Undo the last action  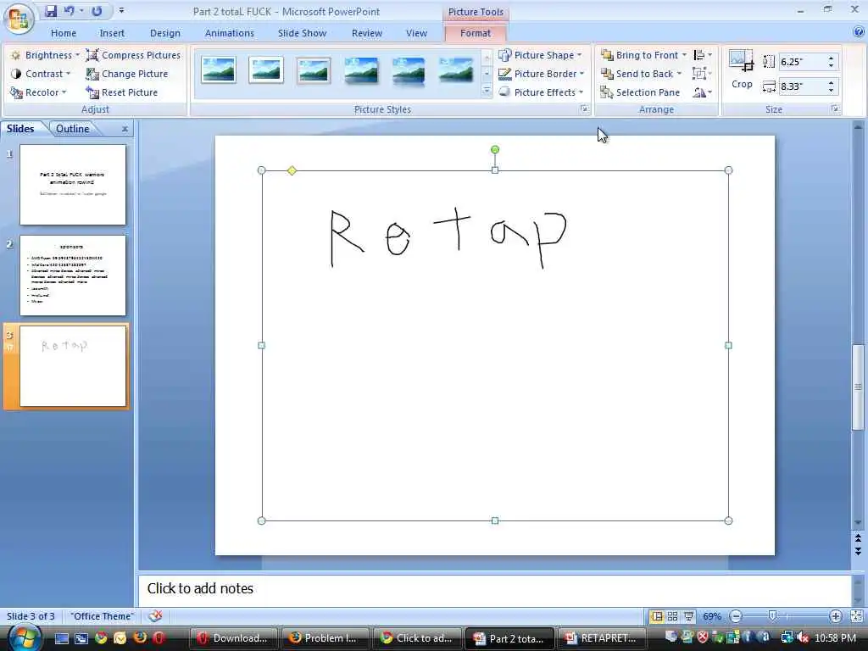click(x=70, y=10)
